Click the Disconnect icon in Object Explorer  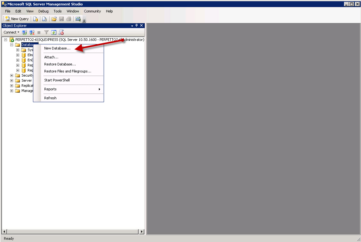[x=32, y=32]
